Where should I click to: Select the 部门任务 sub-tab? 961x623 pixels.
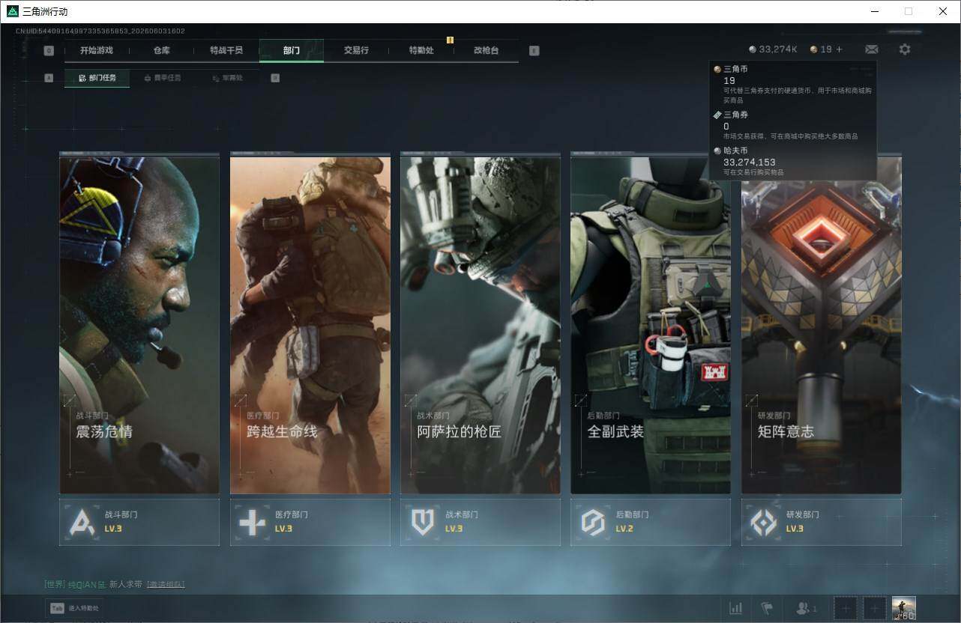97,78
